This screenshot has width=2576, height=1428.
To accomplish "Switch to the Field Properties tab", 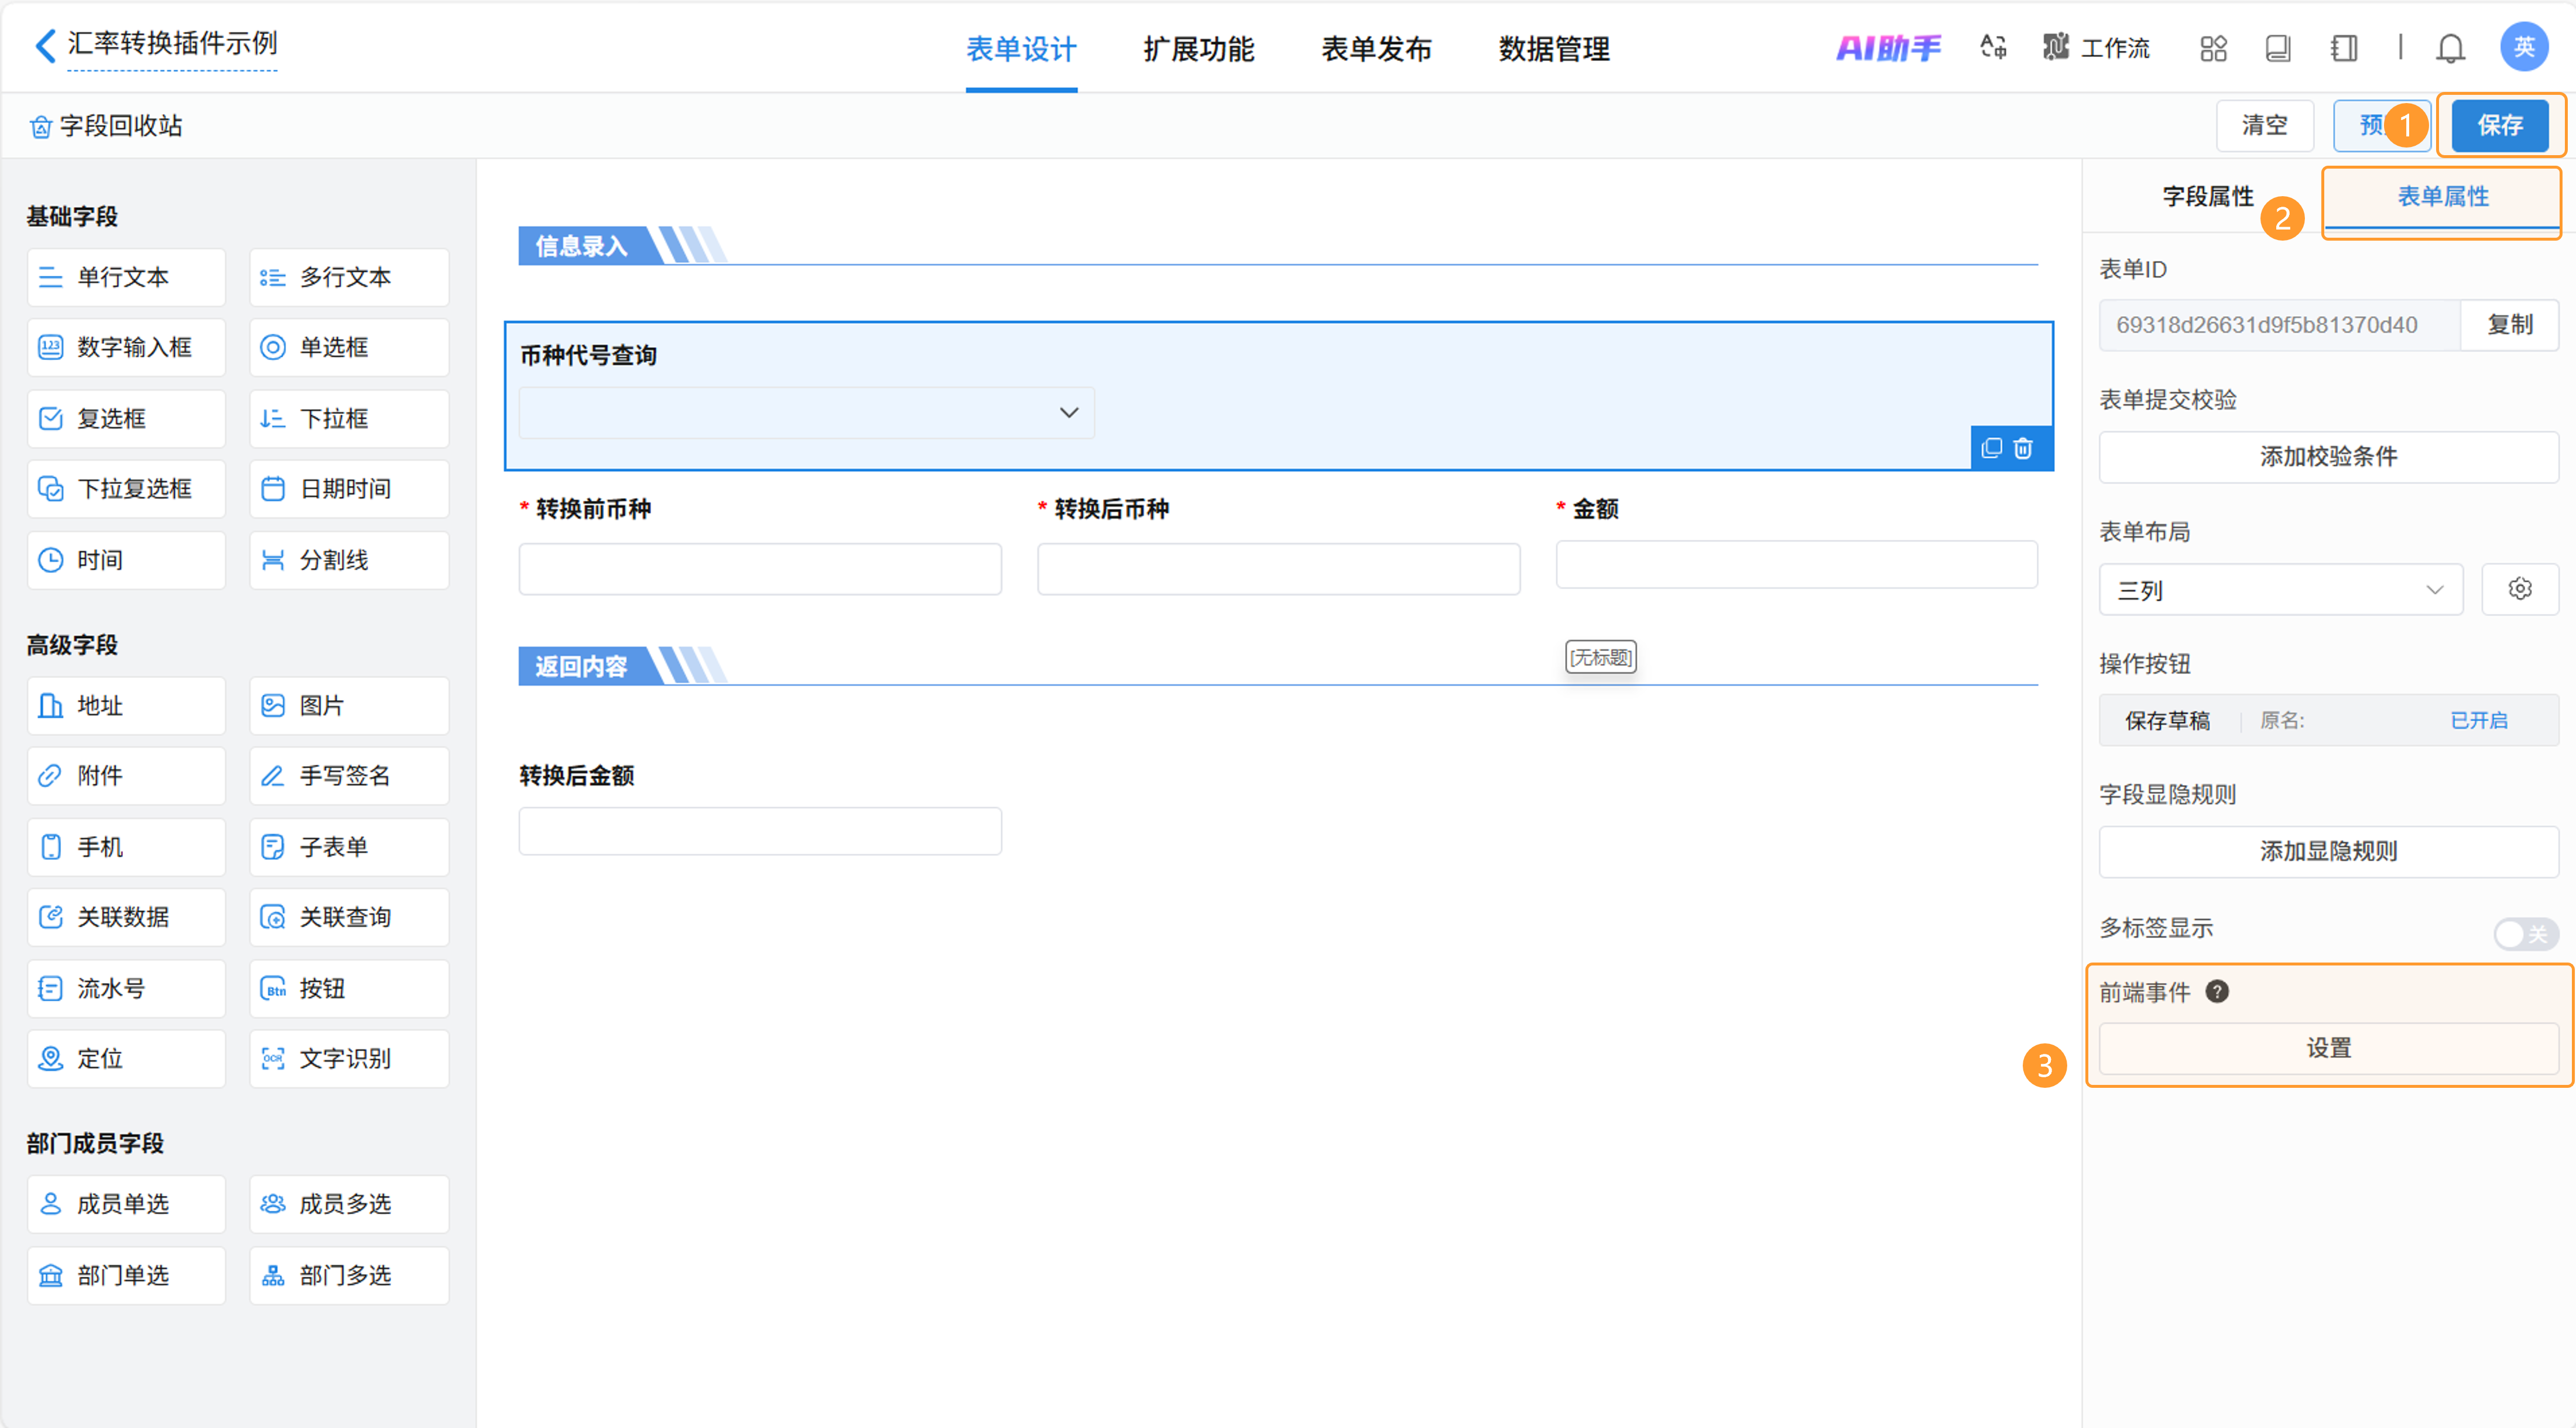I will point(2207,196).
